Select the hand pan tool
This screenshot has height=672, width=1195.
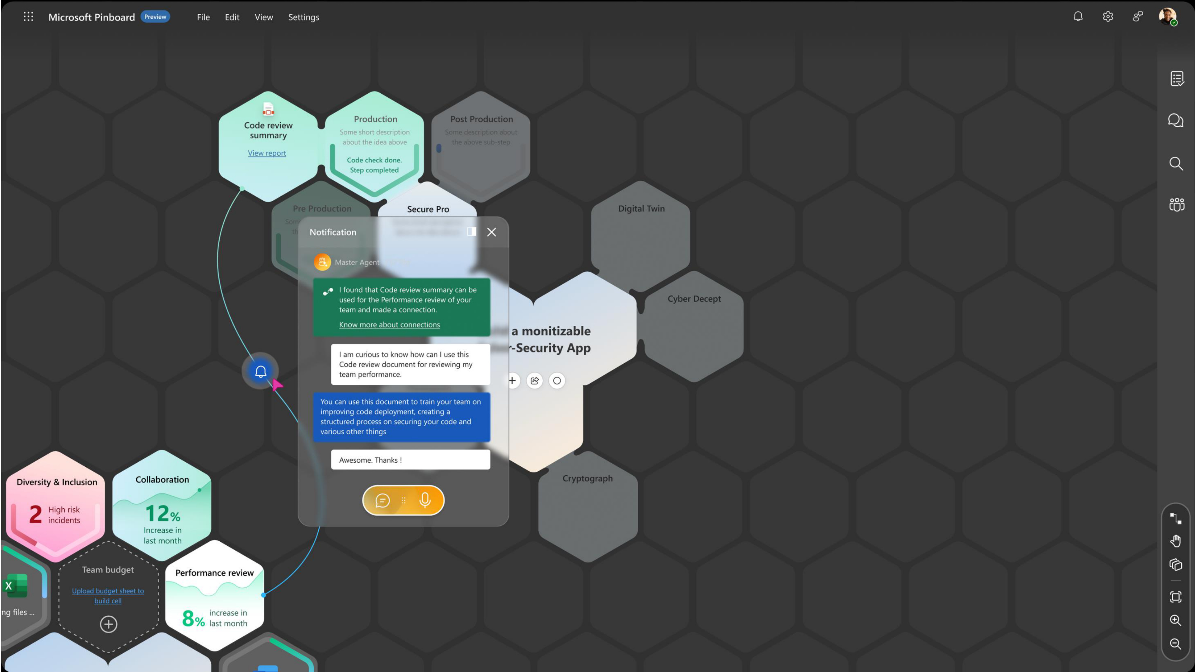coord(1175,541)
